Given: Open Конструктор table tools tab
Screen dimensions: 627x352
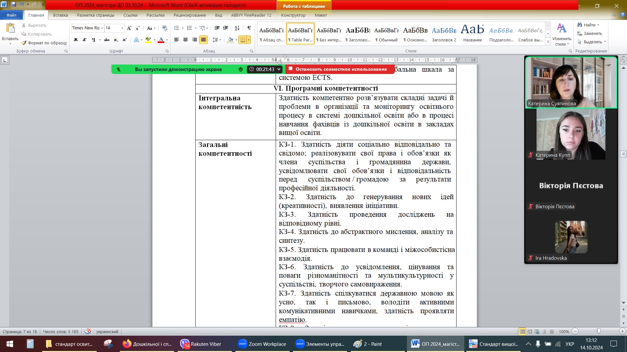Looking at the screenshot, I should [x=293, y=15].
